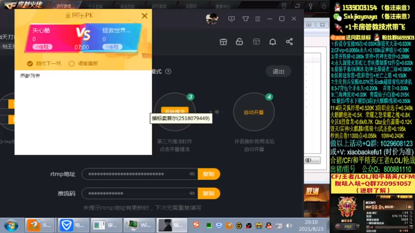Switch to the 穿... taskbar window
Screen dimensions: 415x233
tap(106, 225)
